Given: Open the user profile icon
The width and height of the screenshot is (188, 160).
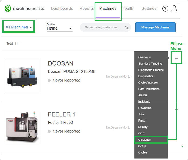Looking at the screenshot, I should click(x=174, y=8).
